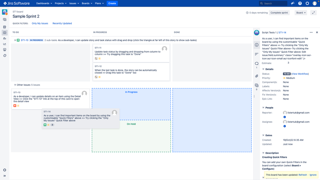Open the Help question mark icon
Screen dimensions: 320x180
(x=300, y=3)
